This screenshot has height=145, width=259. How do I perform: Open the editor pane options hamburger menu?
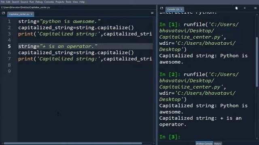(152, 13)
